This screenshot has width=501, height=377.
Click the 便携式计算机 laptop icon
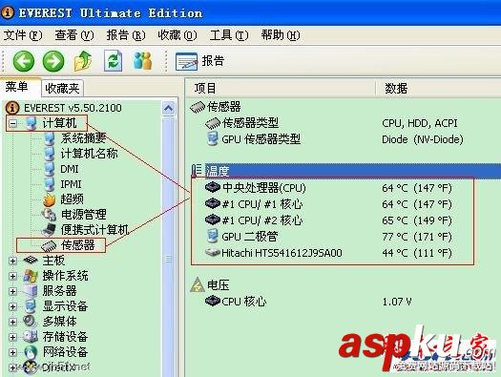[50, 229]
